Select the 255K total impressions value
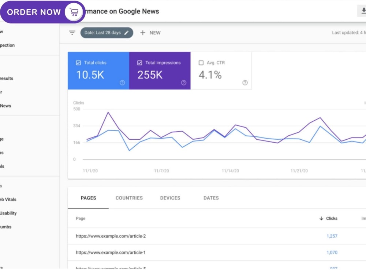Image resolution: width=366 pixels, height=275 pixels. coord(150,75)
